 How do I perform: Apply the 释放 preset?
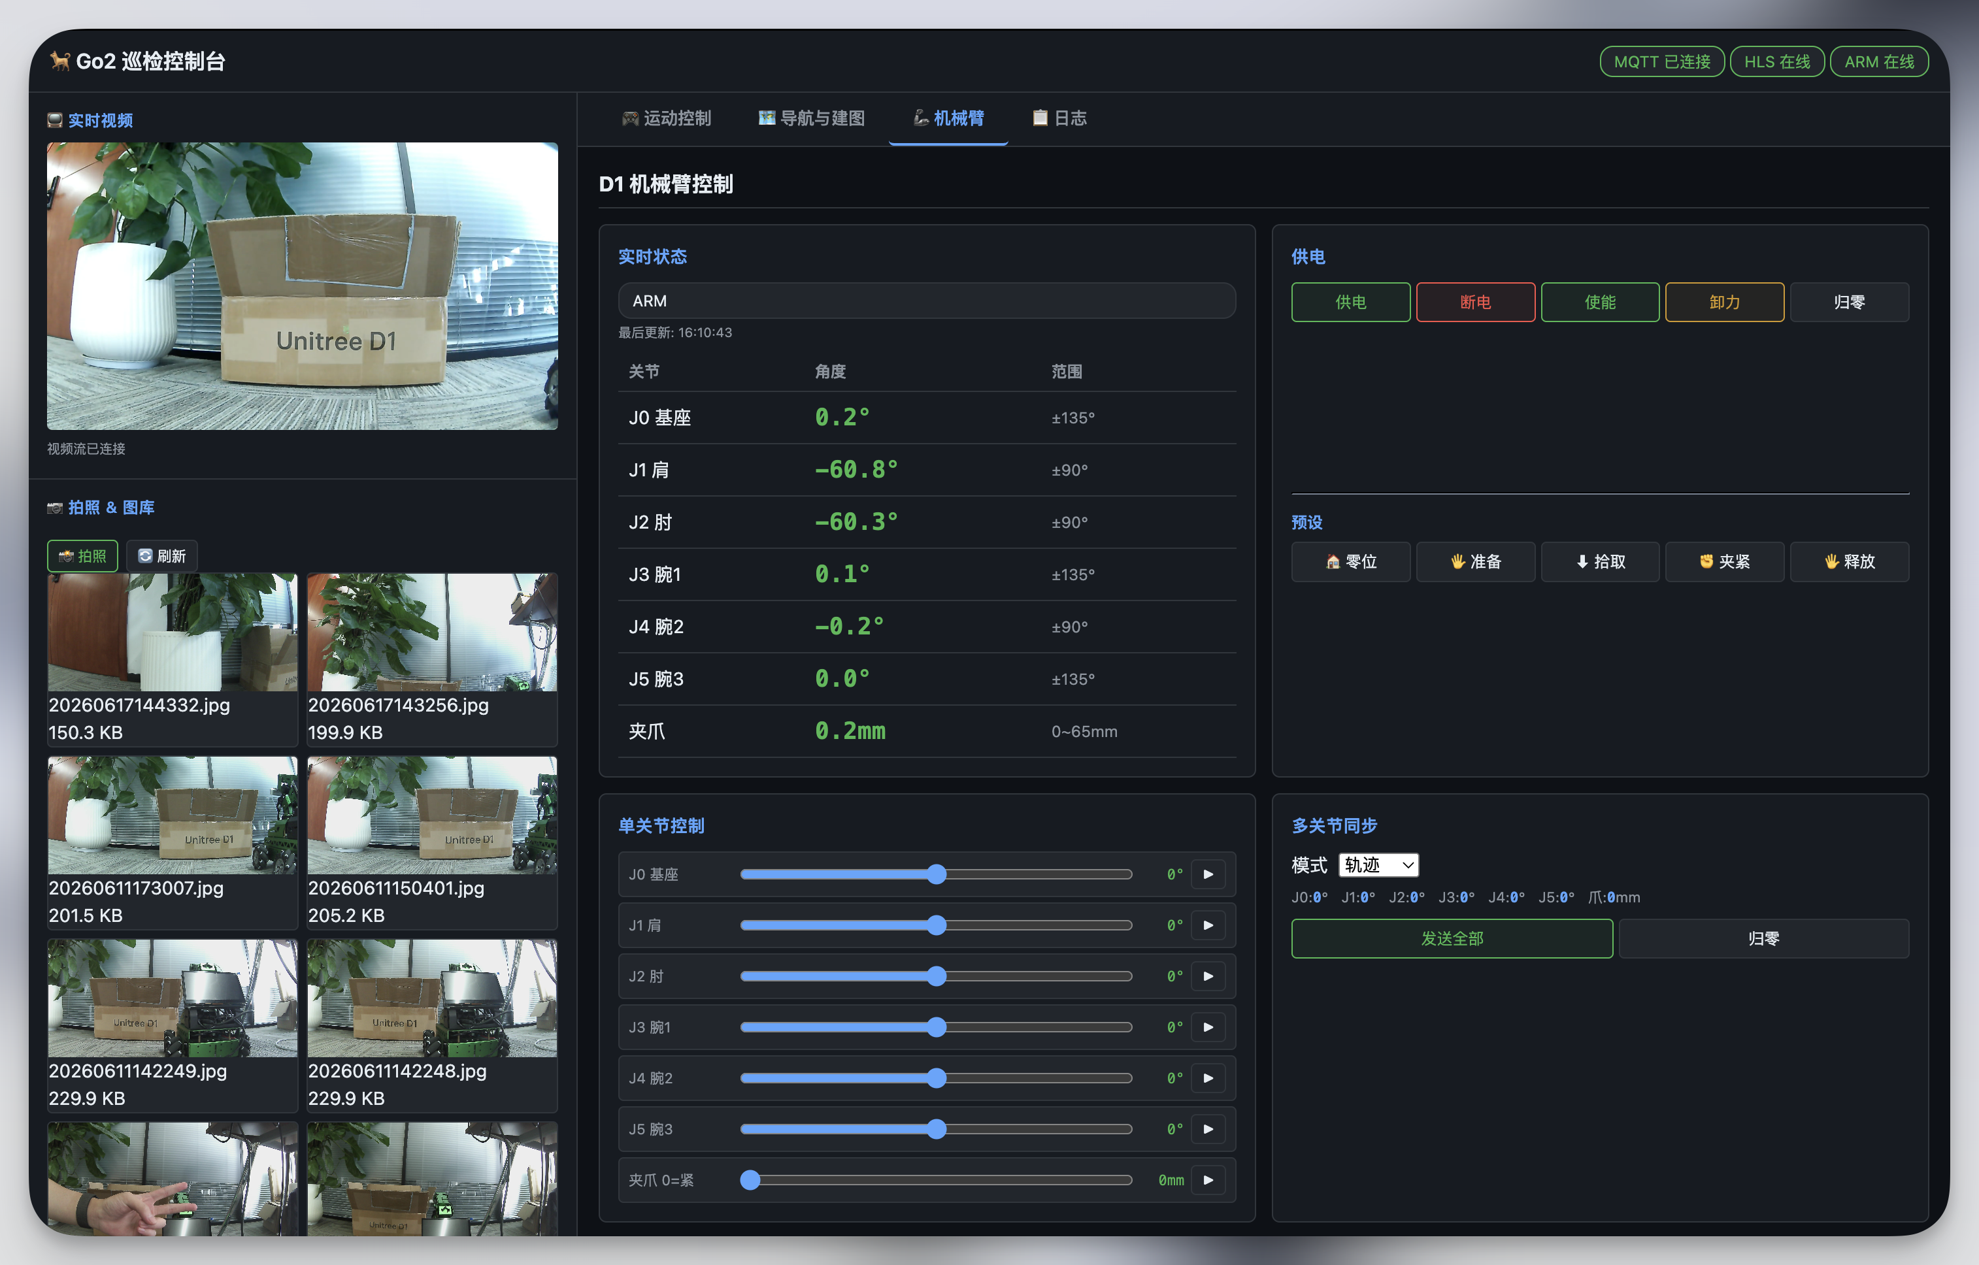1849,562
